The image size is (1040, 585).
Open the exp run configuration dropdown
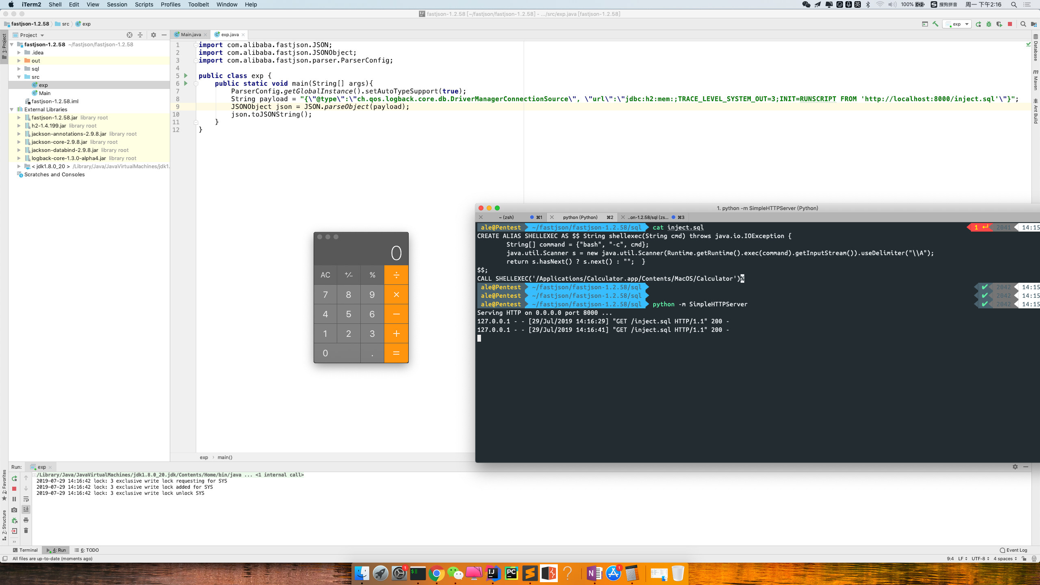coord(957,24)
